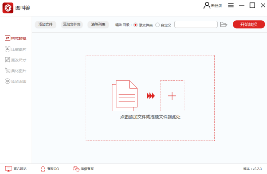This screenshot has width=267, height=174.
Task: Click the 未登录 login text
Action: (x=216, y=6)
